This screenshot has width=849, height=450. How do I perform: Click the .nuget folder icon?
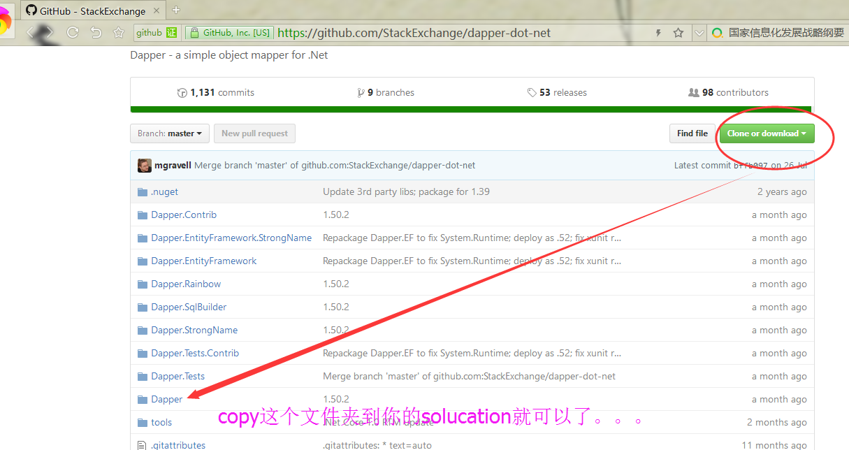point(143,191)
